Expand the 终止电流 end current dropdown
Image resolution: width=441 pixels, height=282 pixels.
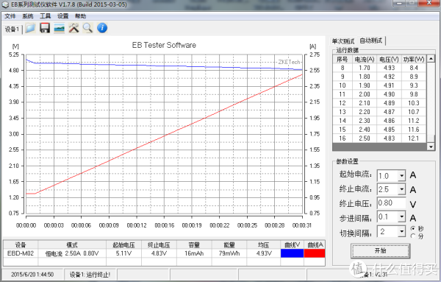pyautogui.click(x=401, y=189)
